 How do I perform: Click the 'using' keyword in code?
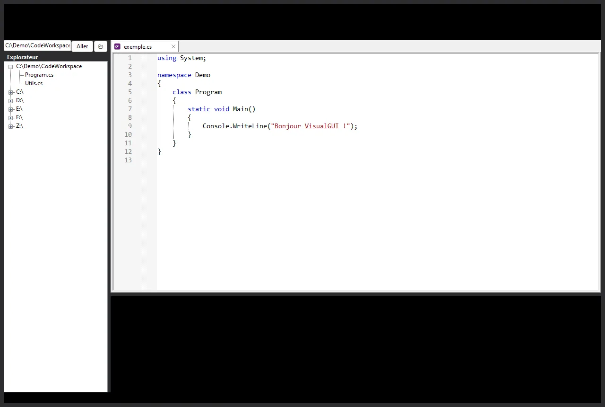click(x=167, y=58)
